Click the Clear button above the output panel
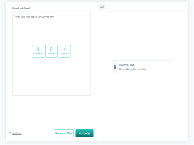Viewport: 194px width, 145px height. tap(102, 7)
